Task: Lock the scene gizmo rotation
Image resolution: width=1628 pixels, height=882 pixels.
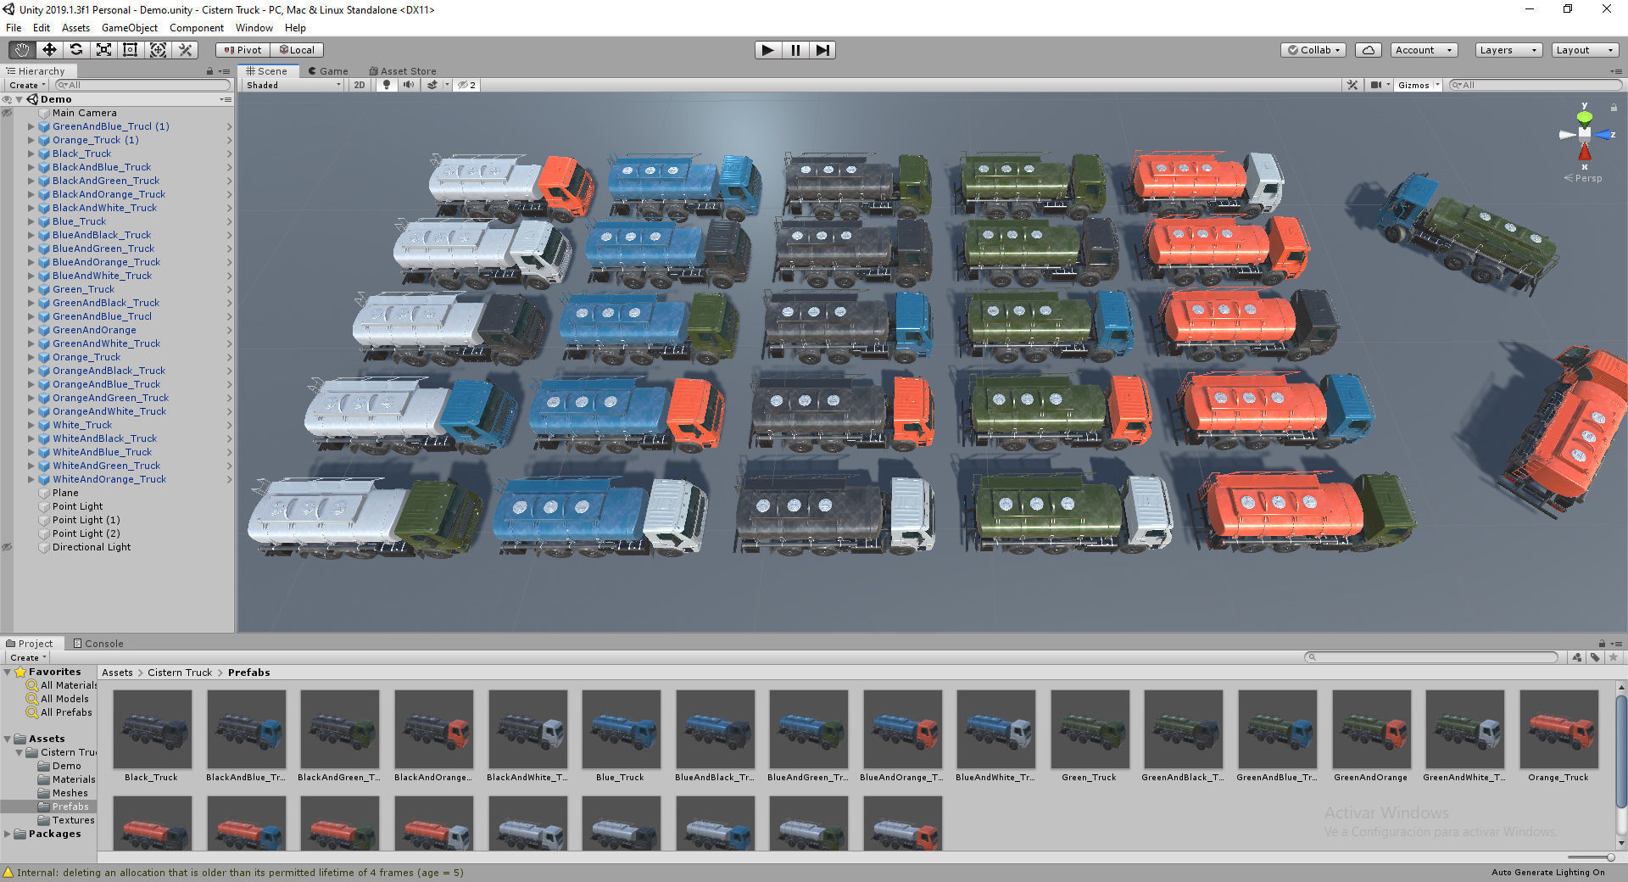Action: tap(1613, 109)
